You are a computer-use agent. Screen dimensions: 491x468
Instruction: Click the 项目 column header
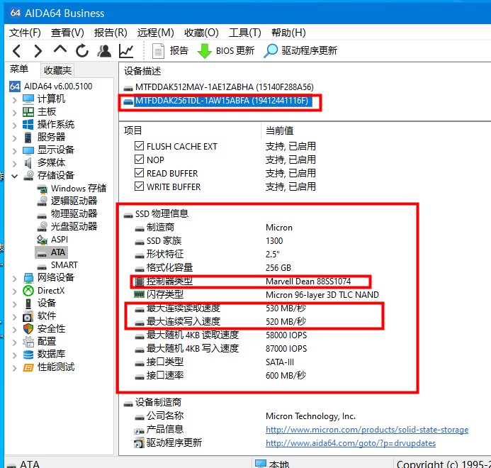133,130
